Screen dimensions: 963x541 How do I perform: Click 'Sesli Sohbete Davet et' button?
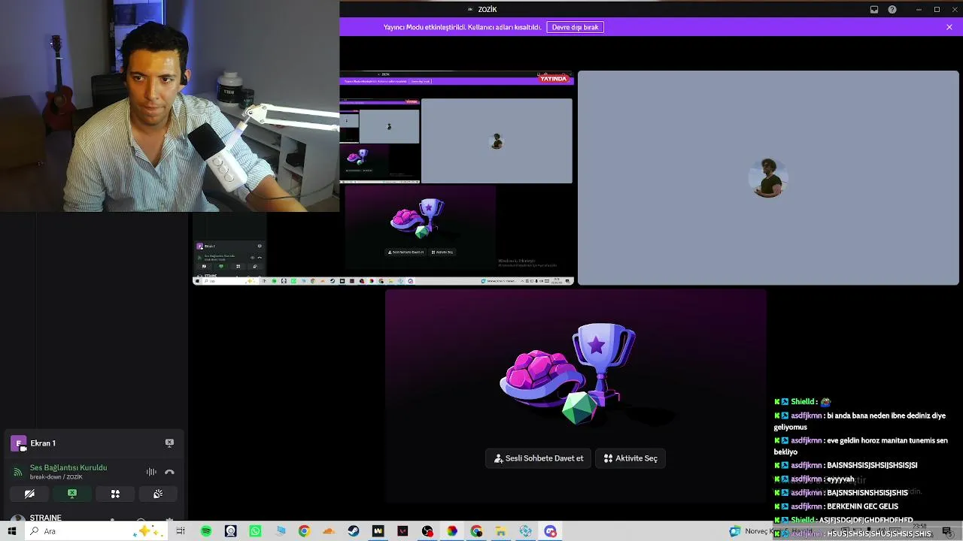(x=539, y=458)
